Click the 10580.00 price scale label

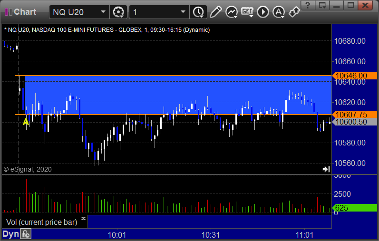coord(350,143)
